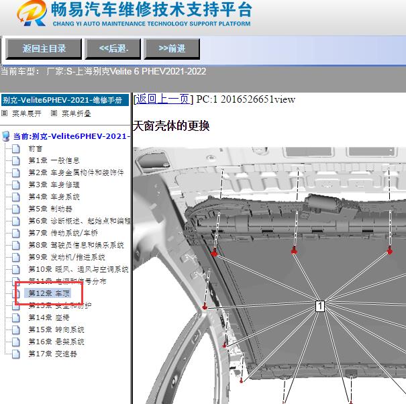Open 第14章 座椅
The width and height of the screenshot is (406, 404).
coord(49,317)
